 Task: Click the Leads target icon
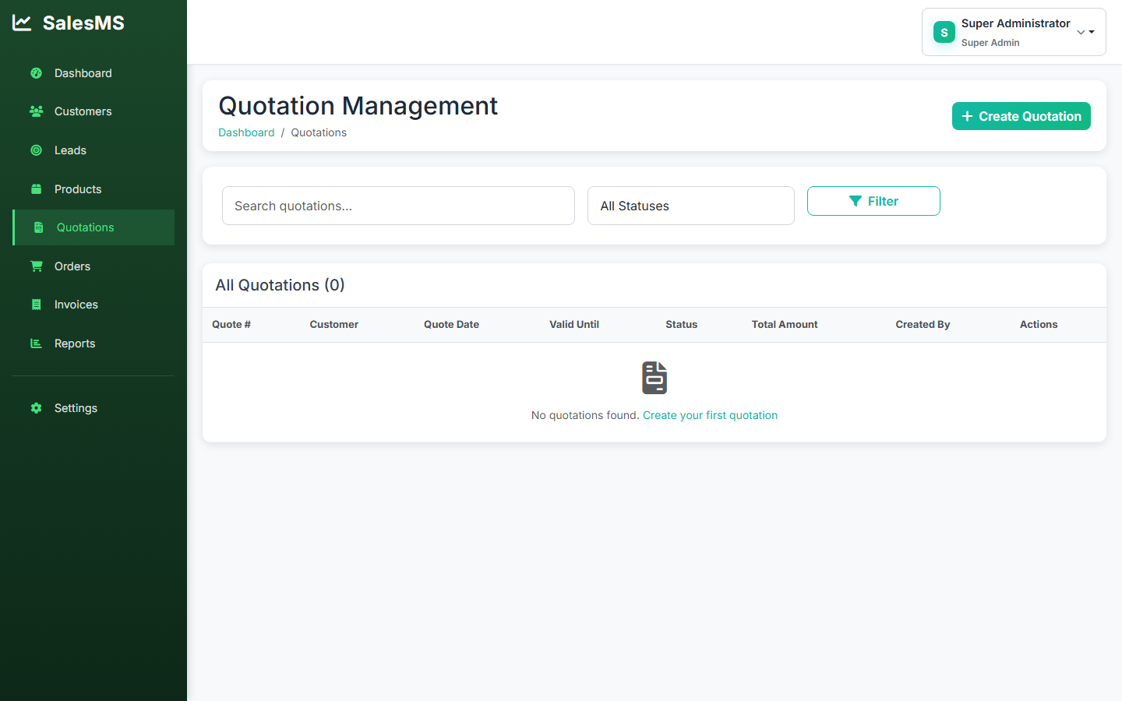(x=36, y=150)
